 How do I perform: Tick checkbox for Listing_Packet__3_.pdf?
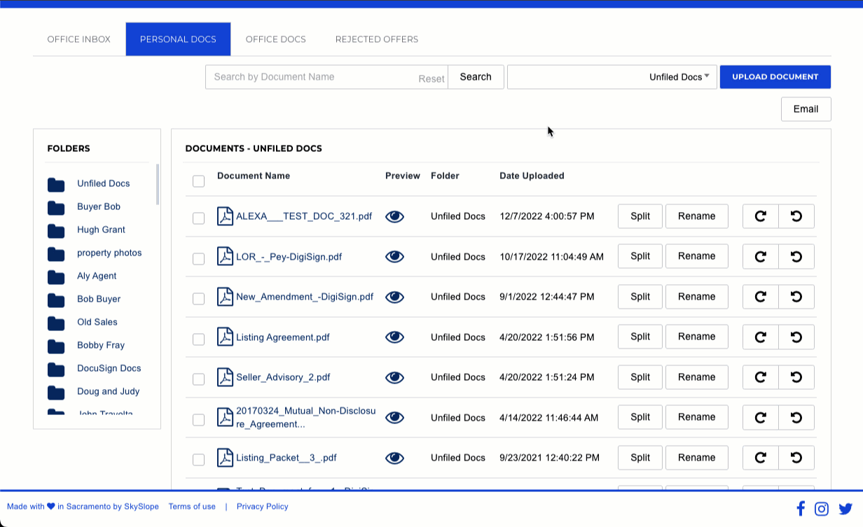coord(198,460)
